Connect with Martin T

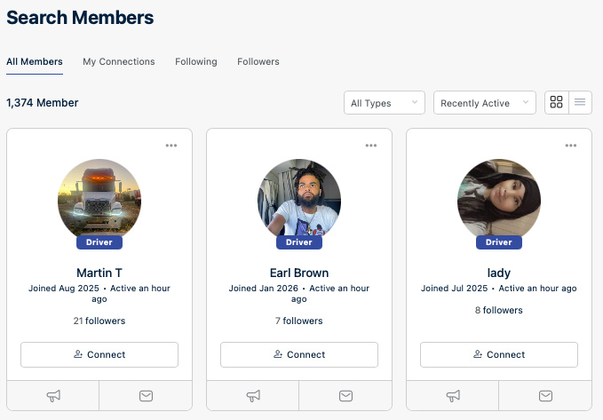[x=99, y=354]
